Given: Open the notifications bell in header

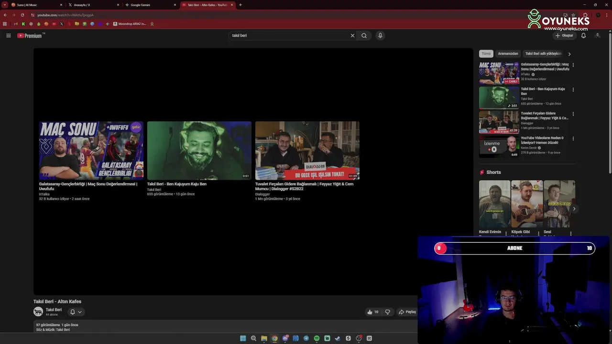Looking at the screenshot, I should [x=583, y=35].
